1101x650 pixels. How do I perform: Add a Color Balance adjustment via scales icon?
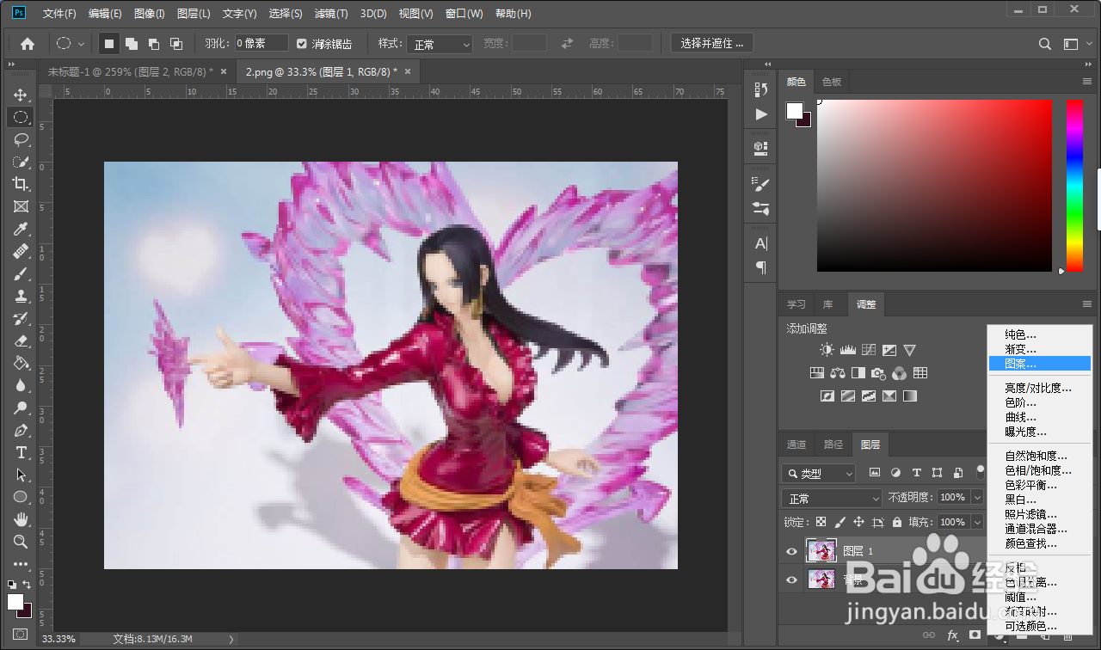tap(838, 373)
